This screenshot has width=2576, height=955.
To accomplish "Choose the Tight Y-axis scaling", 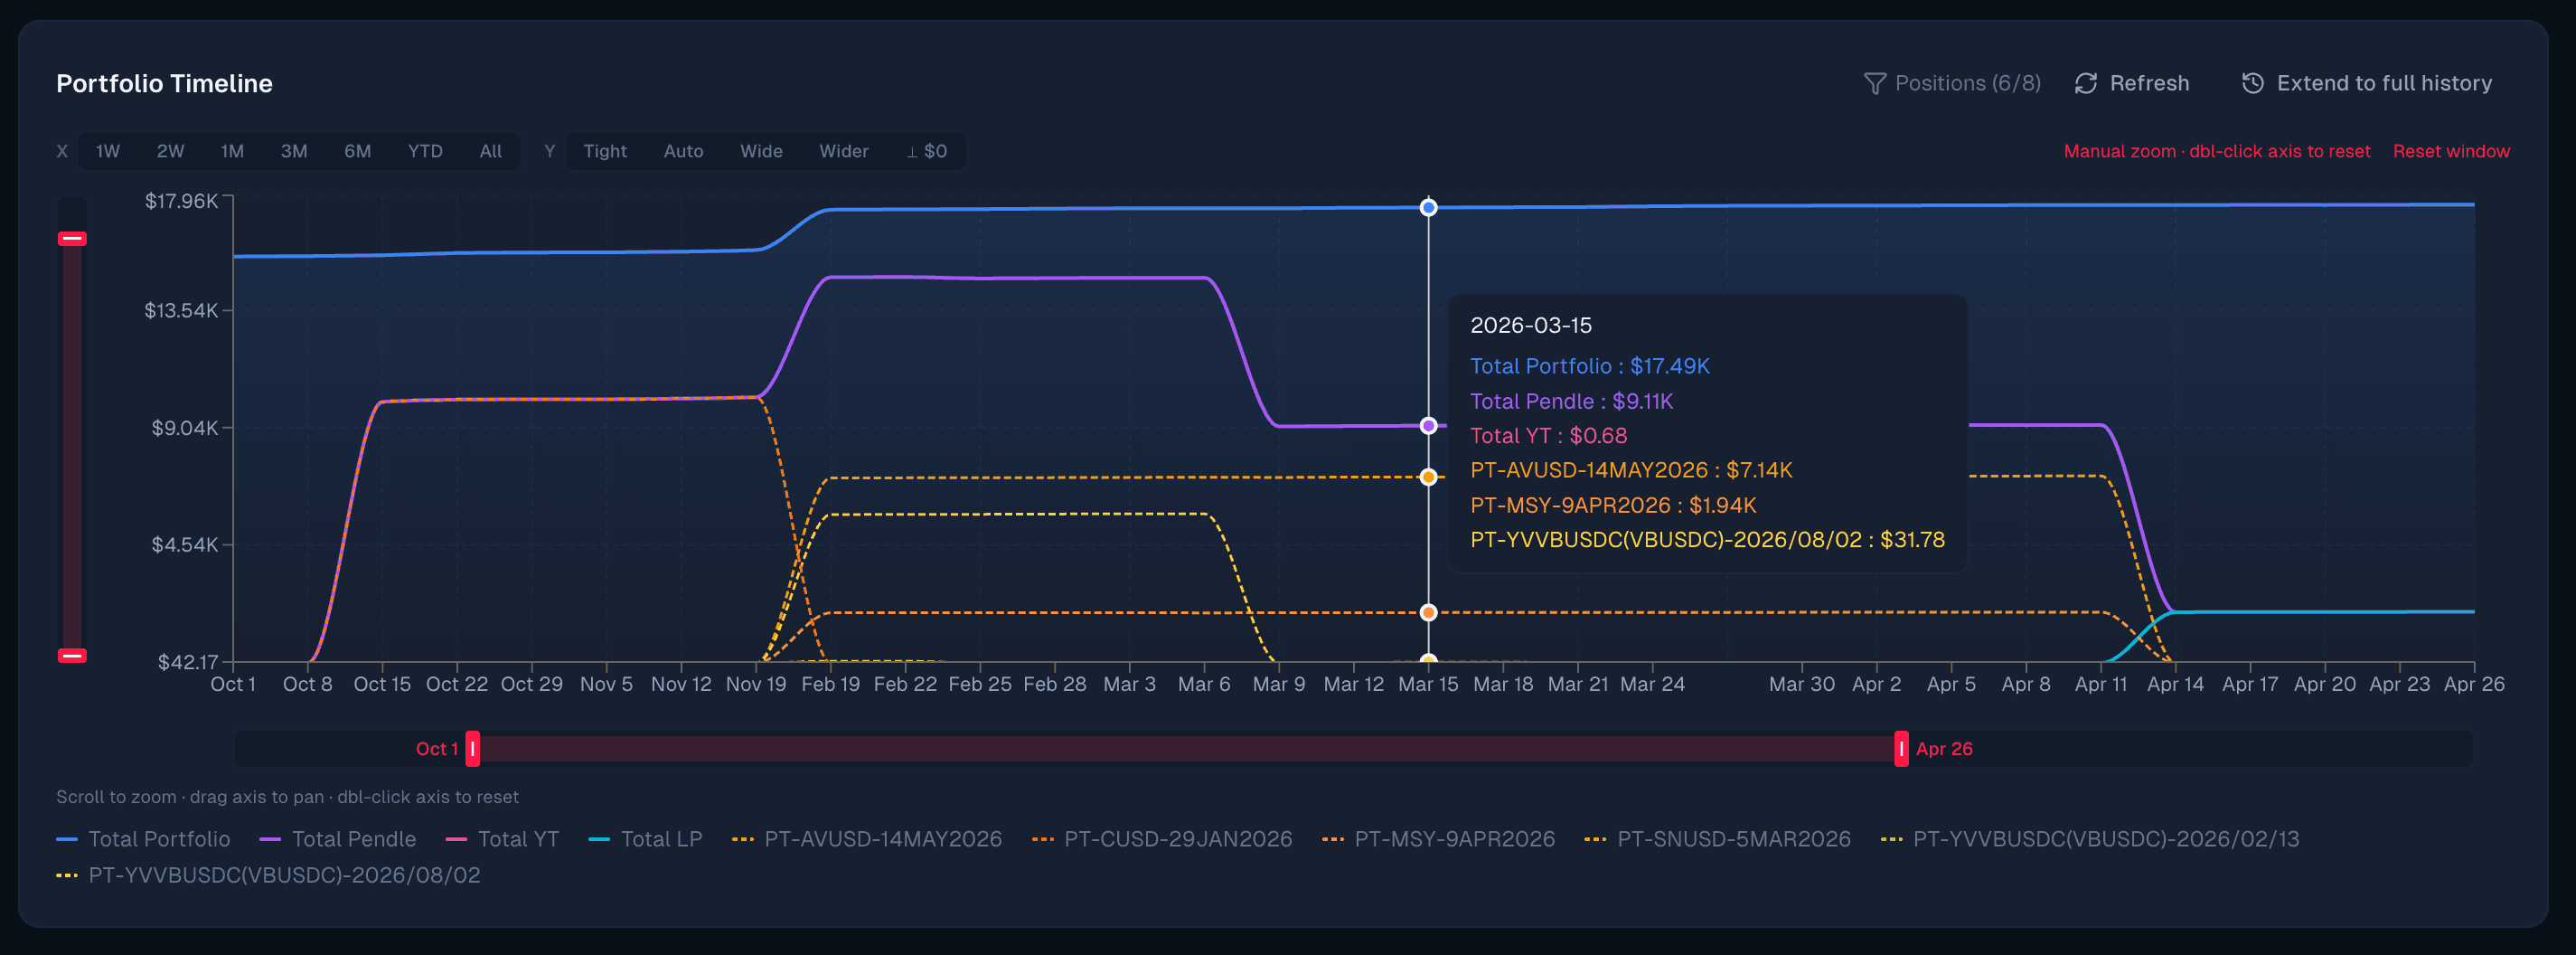I will 605,151.
